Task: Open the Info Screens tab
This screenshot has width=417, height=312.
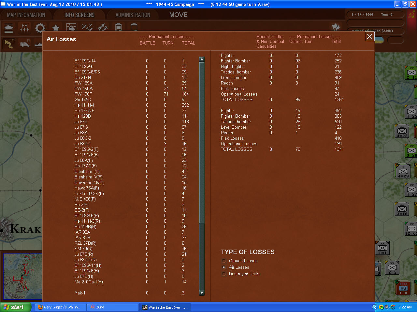Action: [x=79, y=15]
